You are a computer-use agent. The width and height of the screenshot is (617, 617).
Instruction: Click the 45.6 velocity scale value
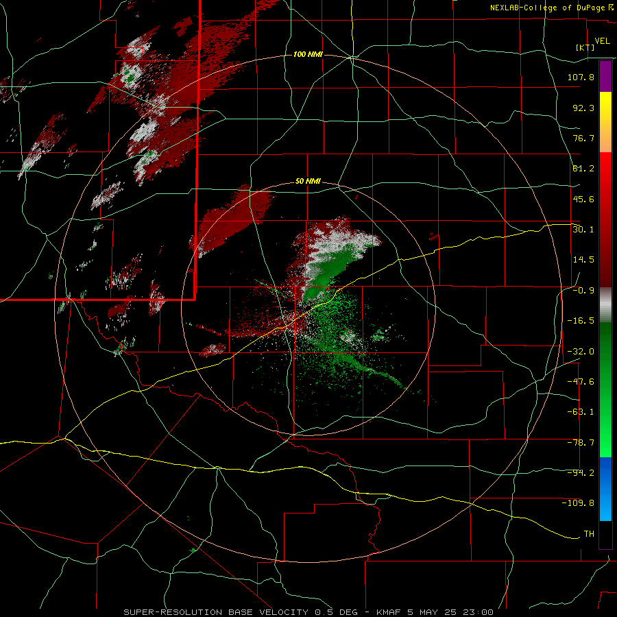click(583, 199)
